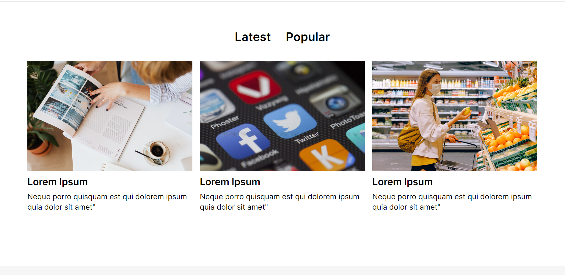Screen dimensions: 565x275
Task: Open the magazine reading article image
Action: [x=110, y=116]
